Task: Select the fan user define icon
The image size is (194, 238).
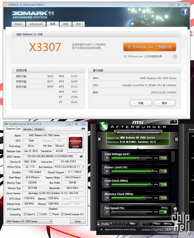Action: (x=175, y=210)
